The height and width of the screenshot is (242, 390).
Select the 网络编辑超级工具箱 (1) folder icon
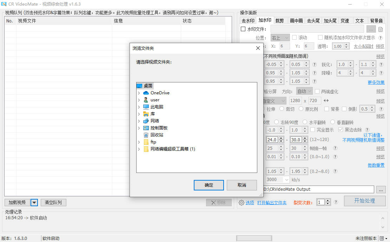pos(146,149)
